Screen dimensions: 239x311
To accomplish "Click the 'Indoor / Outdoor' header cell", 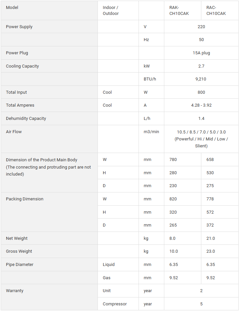I will click(111, 11).
